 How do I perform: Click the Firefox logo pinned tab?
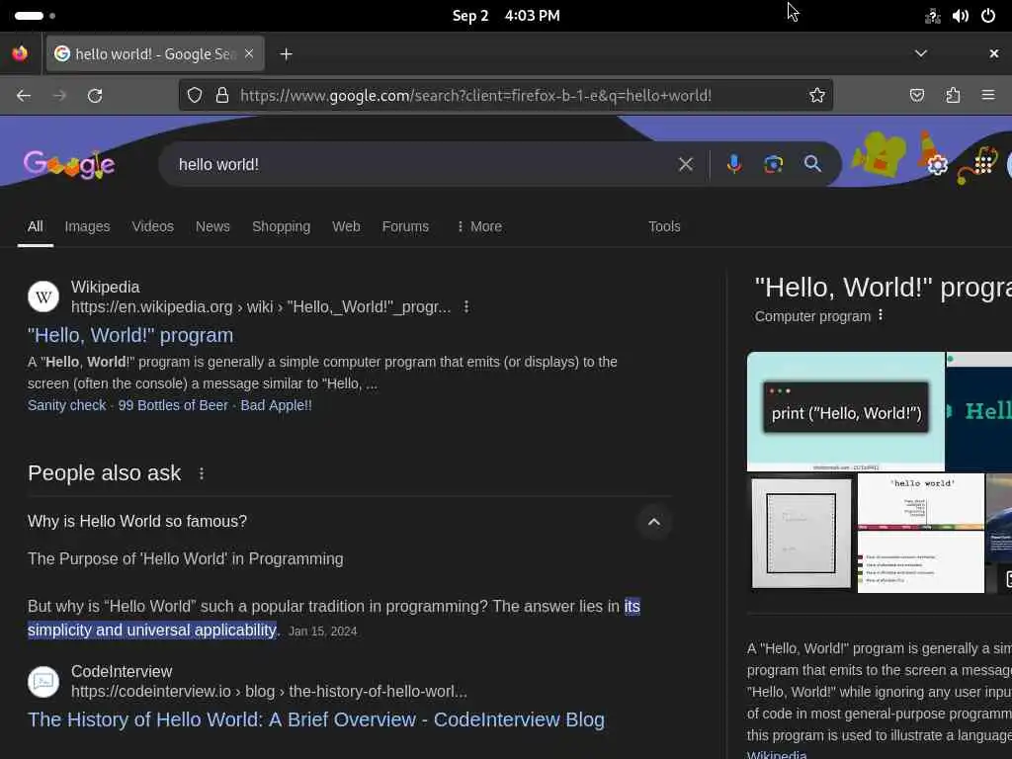20,53
